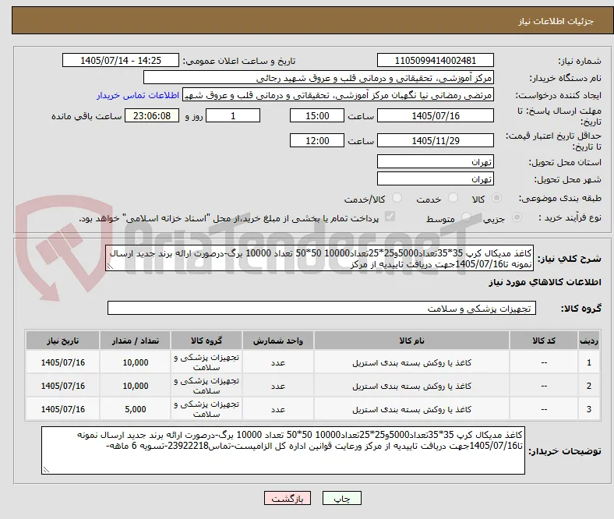
Task: Click unit عدد in row 2
Action: pos(278,386)
